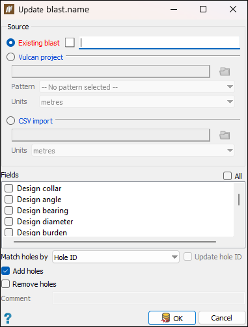The image size is (248, 327).
Task: Open the Units dropdown under Vulcan project
Action: point(137,101)
